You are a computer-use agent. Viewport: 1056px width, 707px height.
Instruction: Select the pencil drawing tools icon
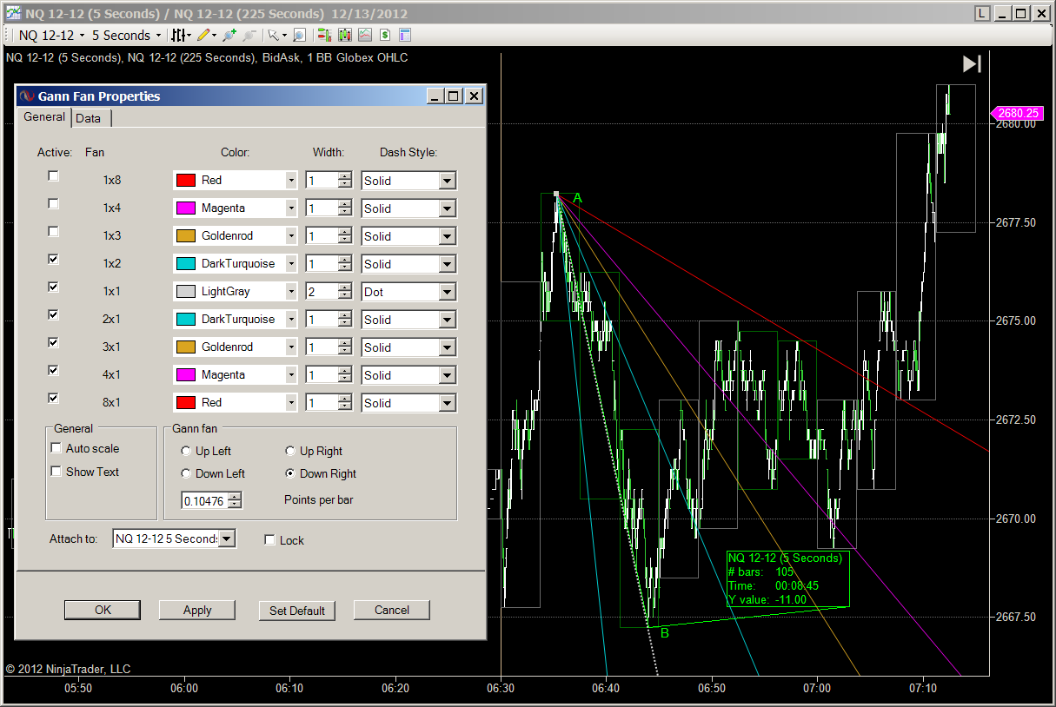[203, 36]
